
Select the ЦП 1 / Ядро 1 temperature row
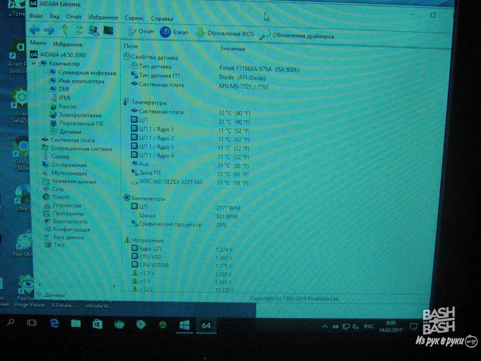click(190, 130)
